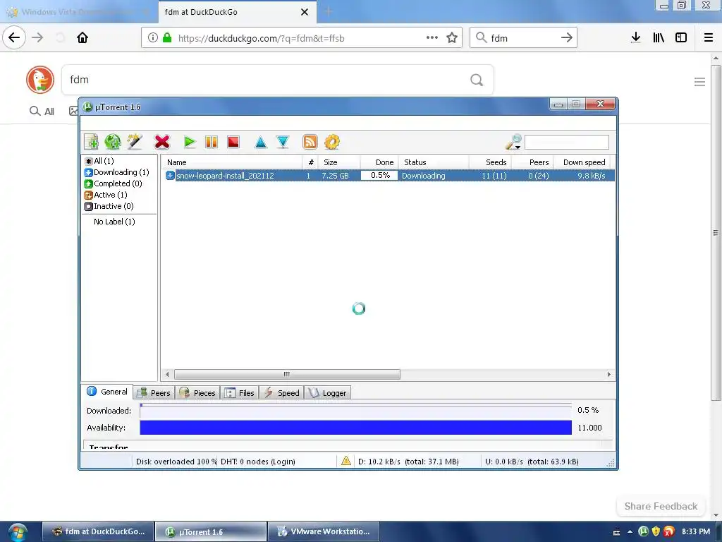Switch to the Speed tab
722x542 pixels.
tap(281, 393)
